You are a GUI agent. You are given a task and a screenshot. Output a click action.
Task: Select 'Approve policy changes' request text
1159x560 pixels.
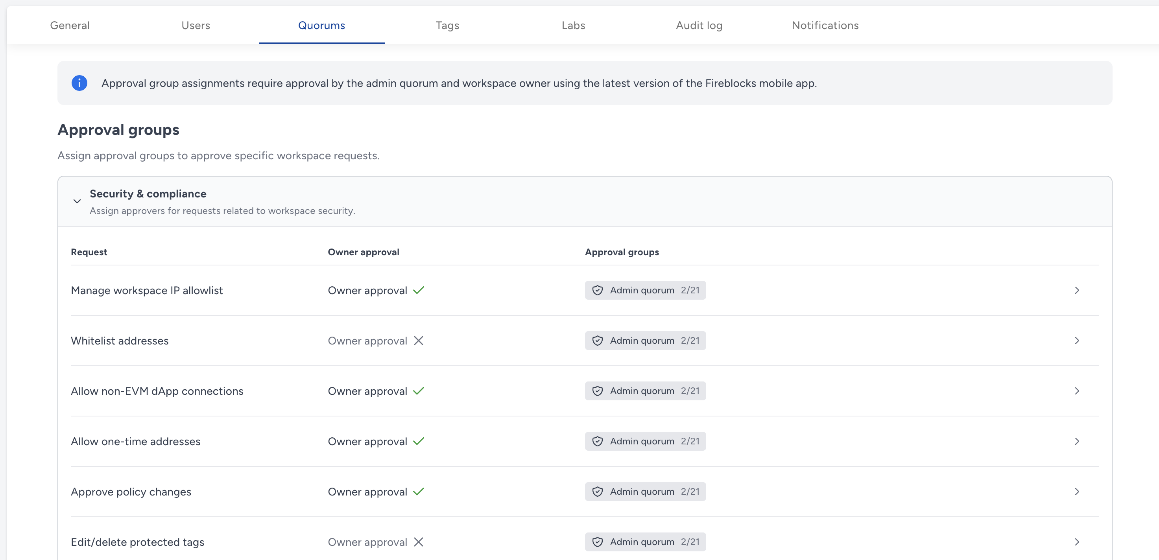[131, 492]
